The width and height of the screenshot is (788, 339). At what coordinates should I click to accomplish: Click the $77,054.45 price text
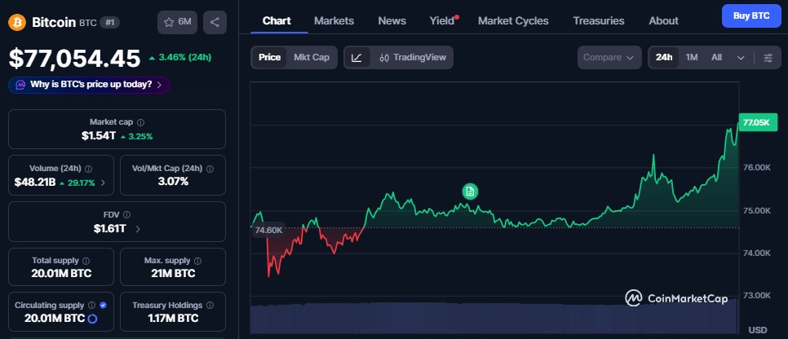tap(74, 58)
